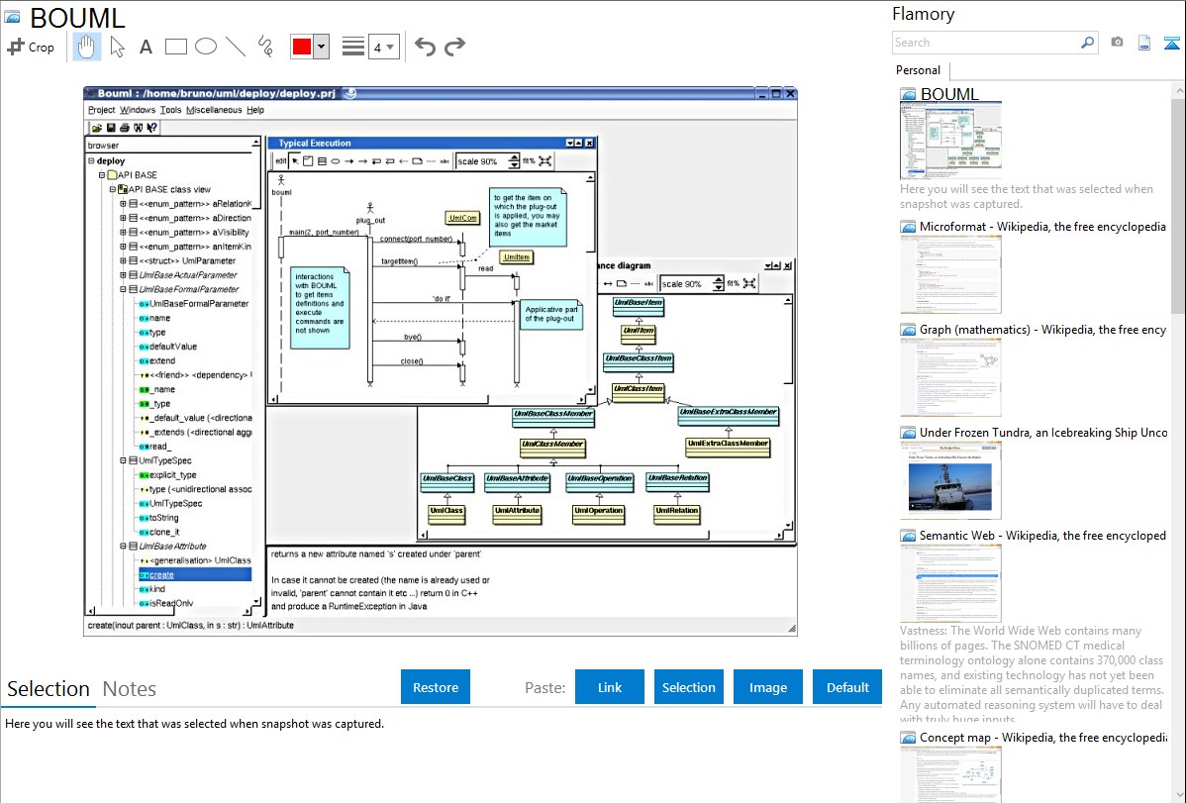
Task: Switch to the Selection tab heading
Action: pos(49,689)
